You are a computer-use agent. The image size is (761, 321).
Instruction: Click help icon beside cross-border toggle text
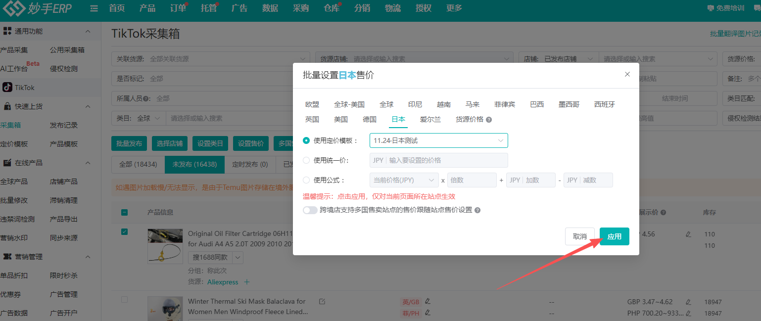point(477,210)
